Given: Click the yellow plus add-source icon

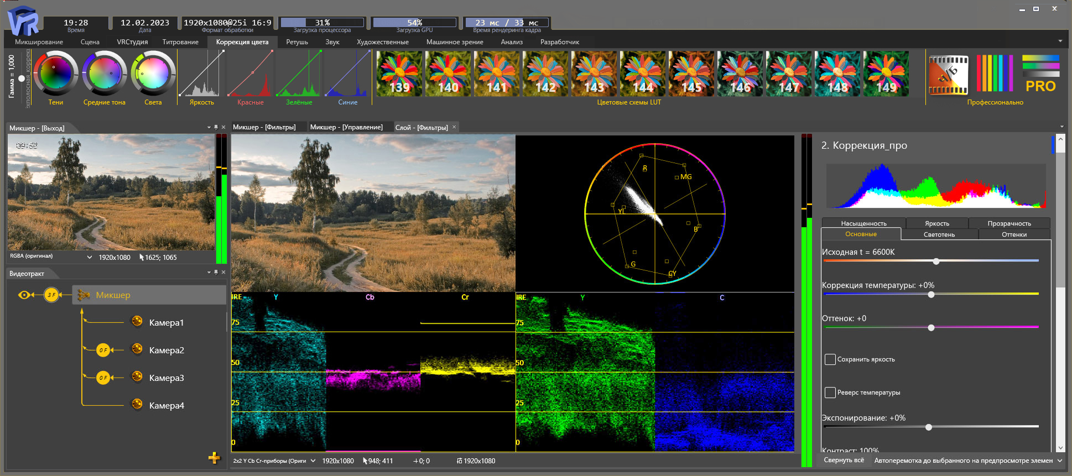Looking at the screenshot, I should pos(214,458).
